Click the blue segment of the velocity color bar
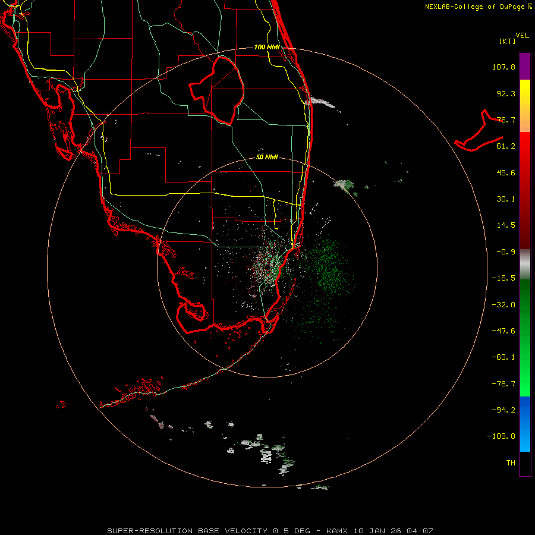Image resolution: width=535 pixels, height=535 pixels. point(525,424)
